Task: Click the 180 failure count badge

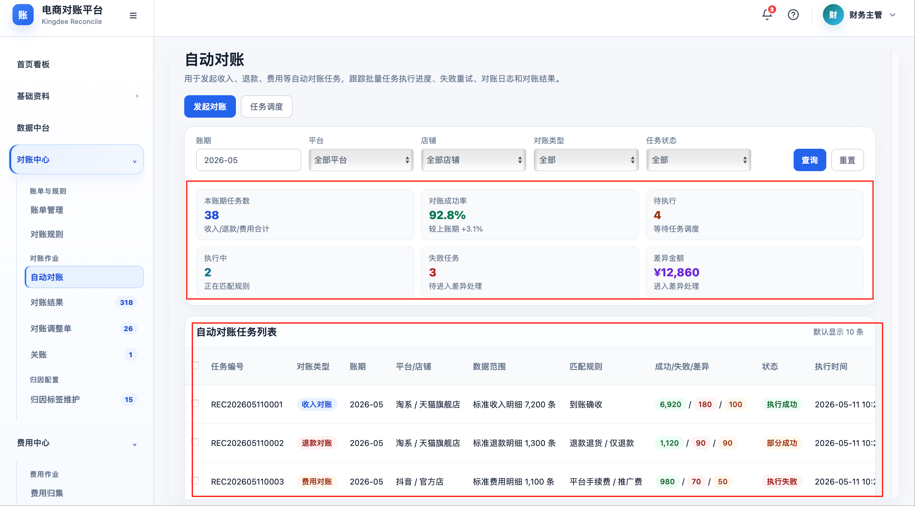Action: click(x=705, y=404)
